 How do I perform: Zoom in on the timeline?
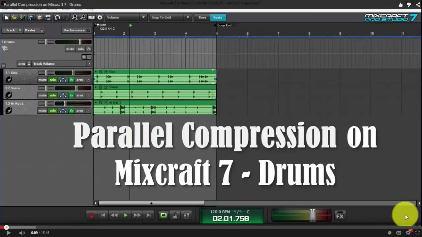click(75, 17)
